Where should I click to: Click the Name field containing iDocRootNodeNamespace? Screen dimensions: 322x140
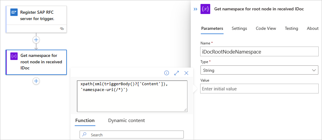coord(259,52)
